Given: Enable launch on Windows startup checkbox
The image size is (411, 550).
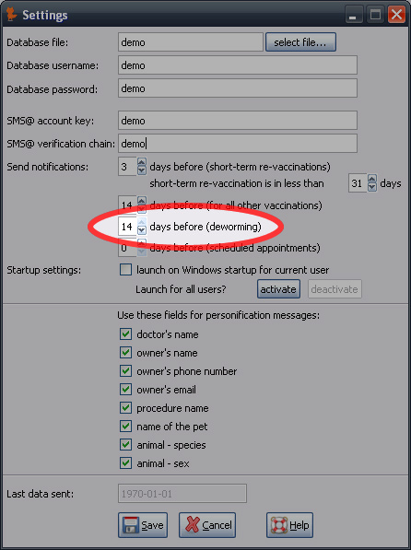Looking at the screenshot, I should (125, 270).
